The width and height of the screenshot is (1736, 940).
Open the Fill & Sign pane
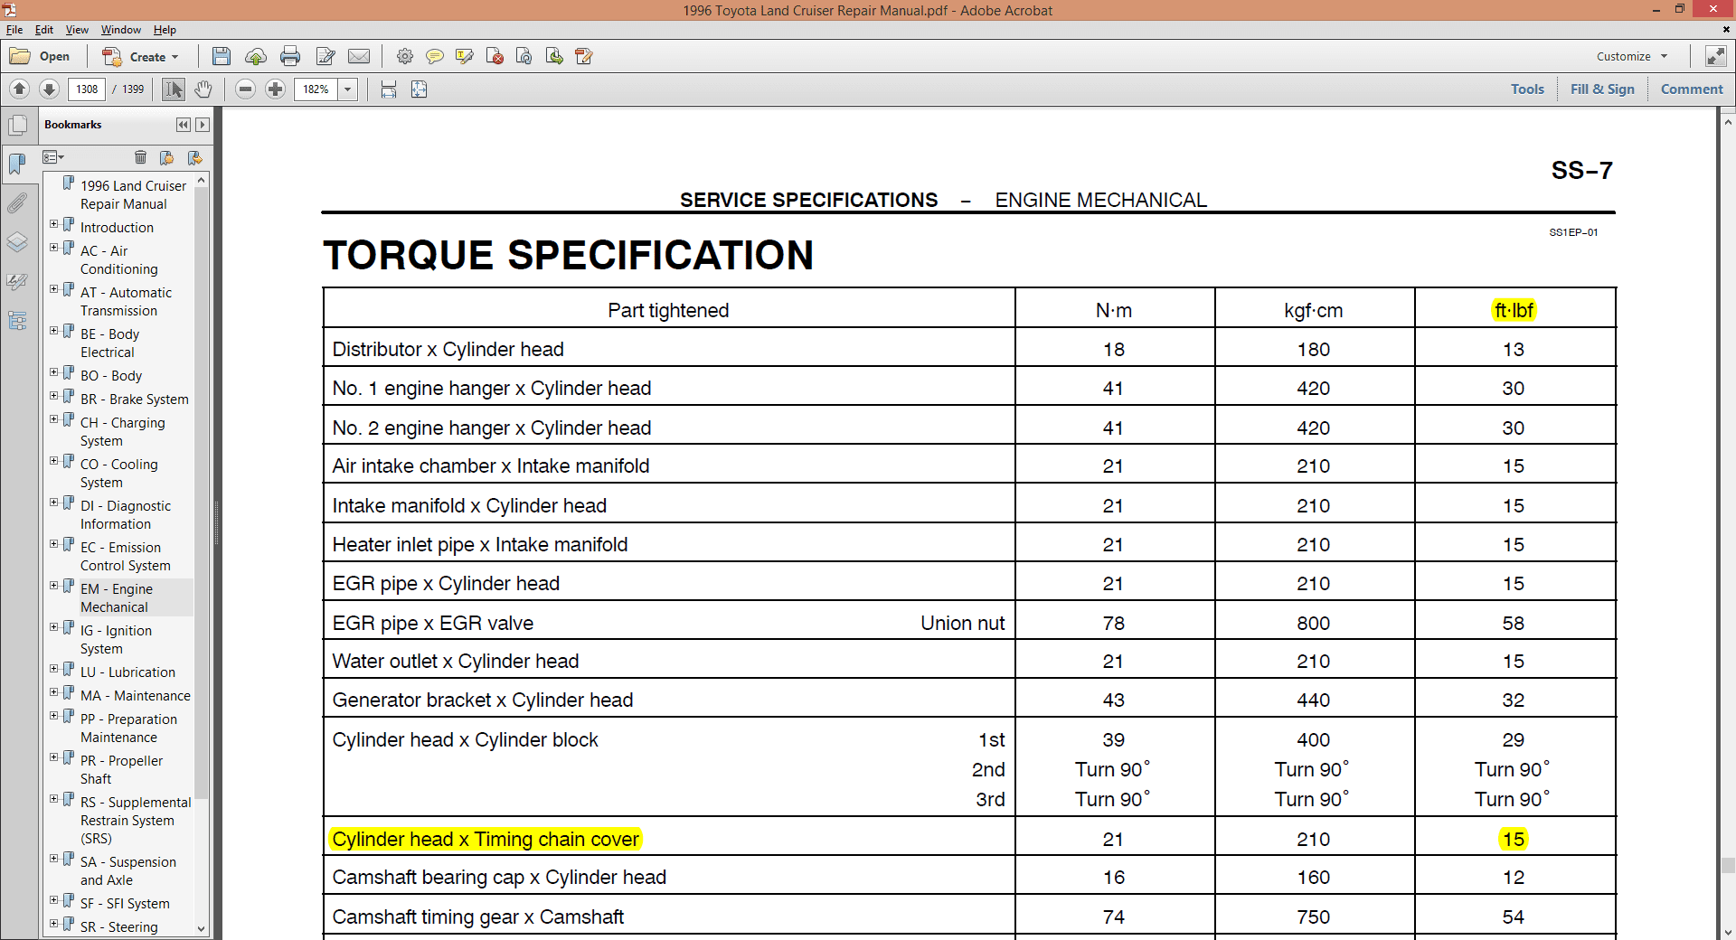[1602, 89]
